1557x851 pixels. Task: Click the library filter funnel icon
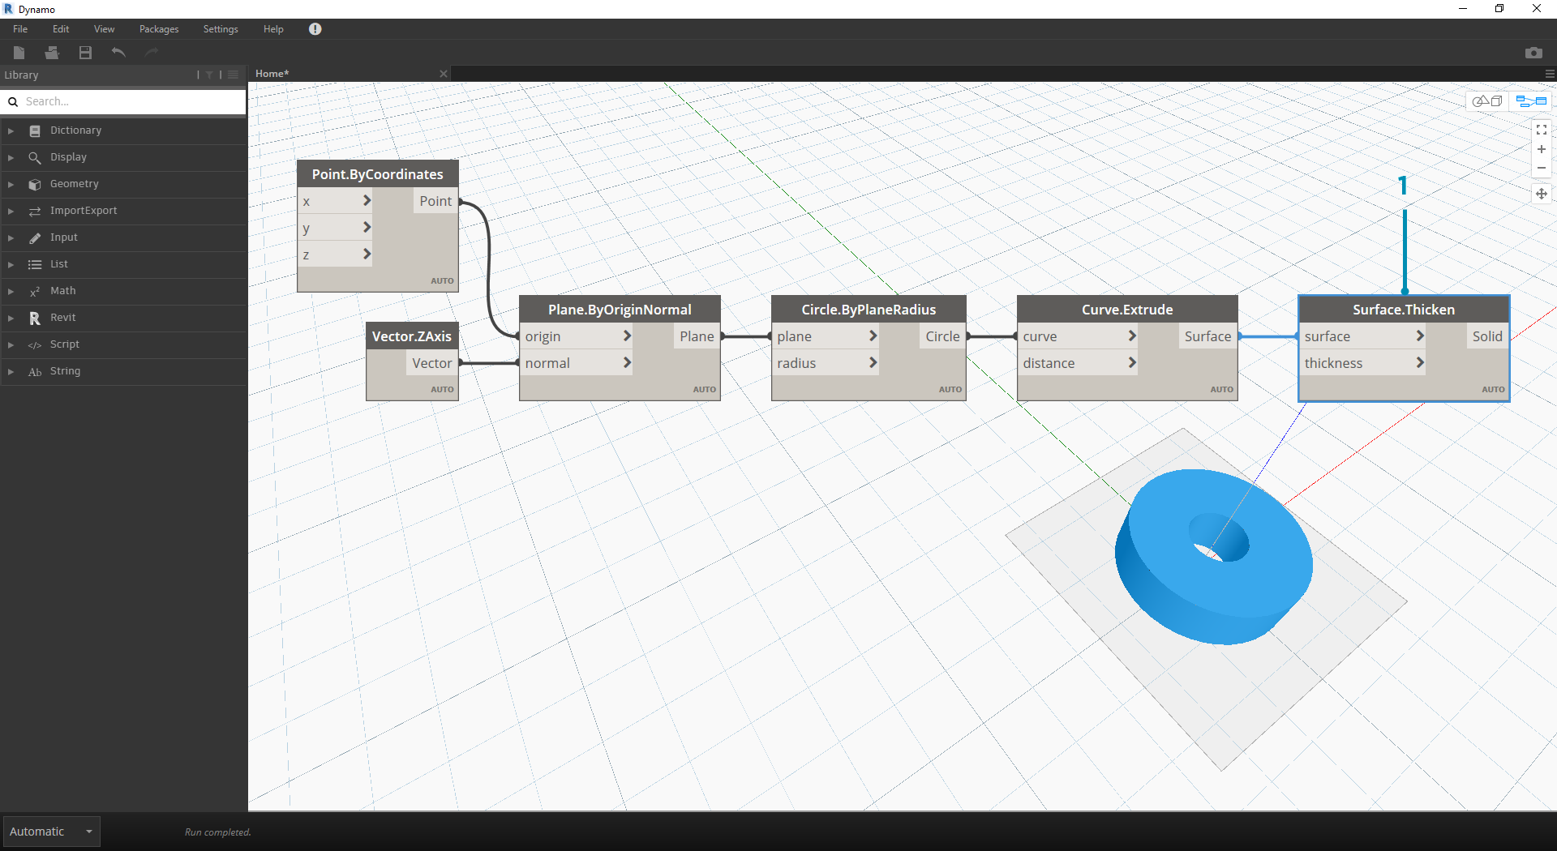[x=209, y=75]
